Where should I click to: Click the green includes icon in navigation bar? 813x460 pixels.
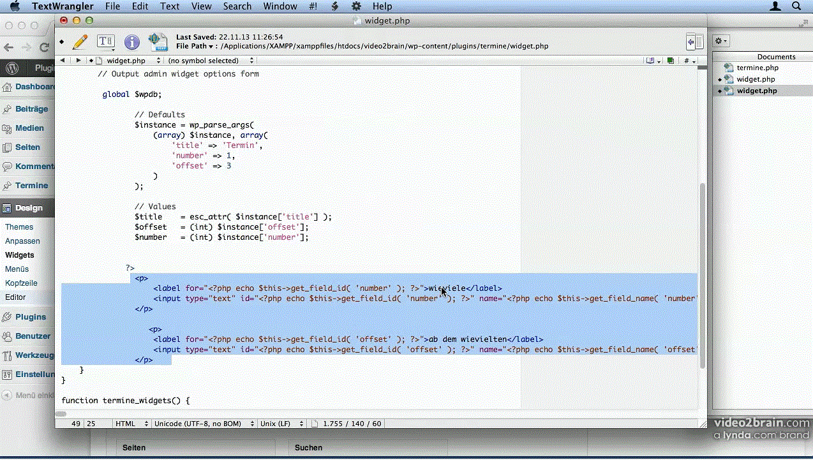click(671, 61)
